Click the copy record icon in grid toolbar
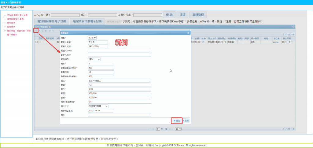This screenshot has height=148, width=313. (x=42, y=31)
